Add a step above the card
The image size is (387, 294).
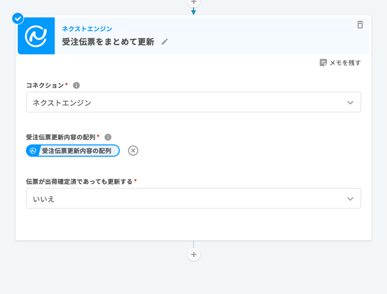click(193, 2)
